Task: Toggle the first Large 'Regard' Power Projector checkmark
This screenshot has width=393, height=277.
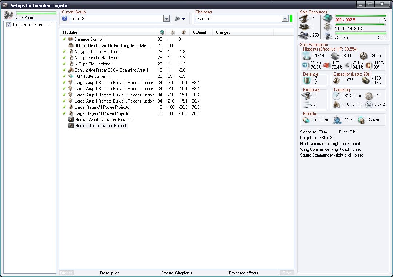Action: click(x=64, y=107)
